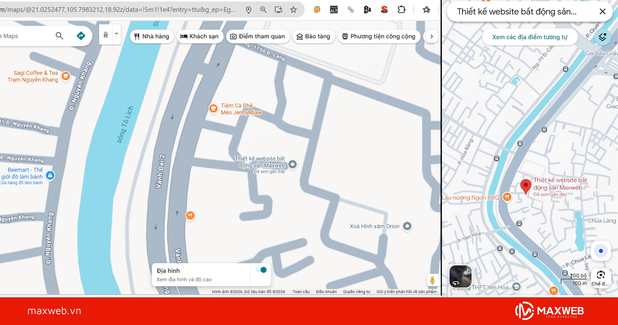Click the my location blue dot button
Viewport: 618px width, 325px height.
[x=601, y=251]
